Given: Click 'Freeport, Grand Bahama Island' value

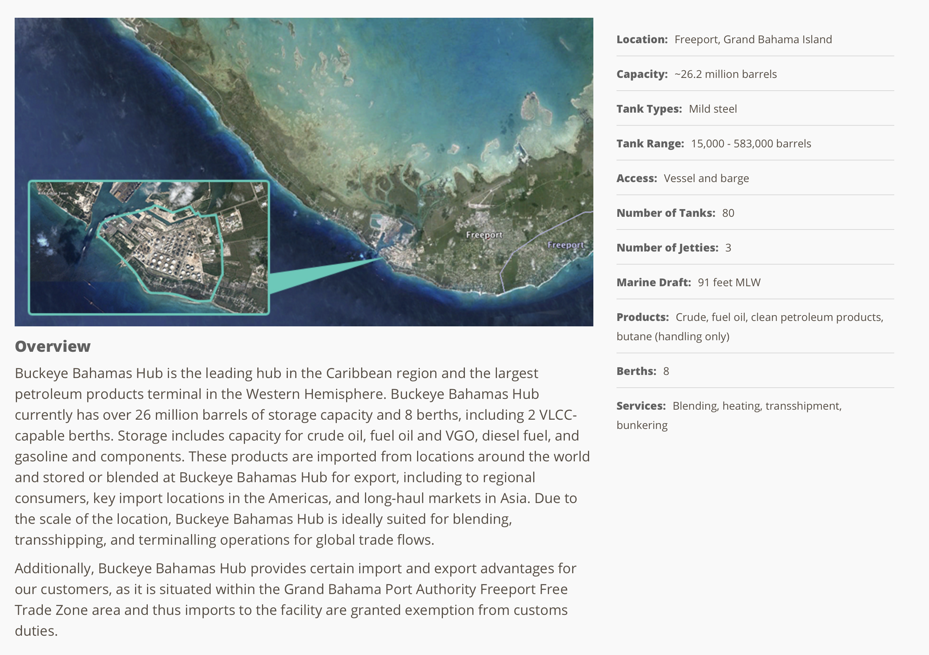Looking at the screenshot, I should coord(753,39).
